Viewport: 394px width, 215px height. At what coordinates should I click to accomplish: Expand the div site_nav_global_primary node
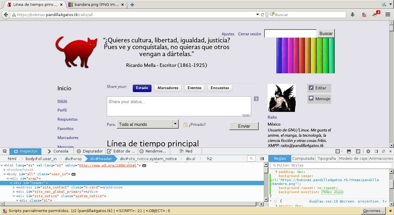click(x=14, y=192)
